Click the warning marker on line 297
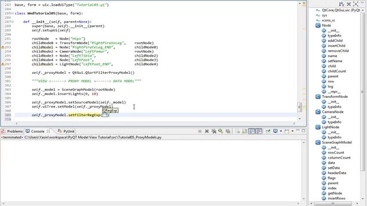This screenshot has width=367, height=206. (3, 64)
